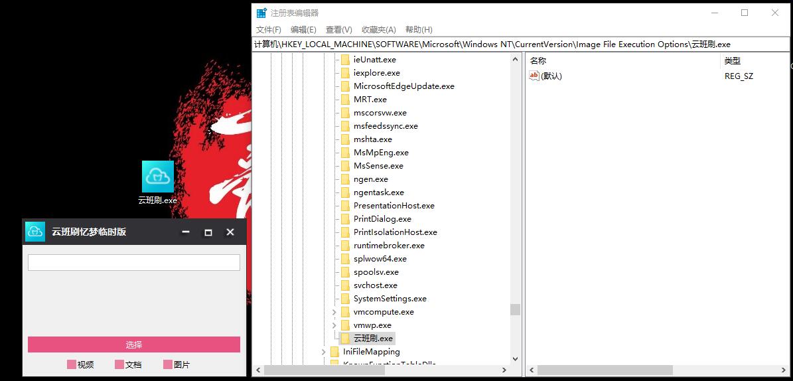Select the iexplore.exe folder icon
The width and height of the screenshot is (793, 381).
tap(345, 73)
